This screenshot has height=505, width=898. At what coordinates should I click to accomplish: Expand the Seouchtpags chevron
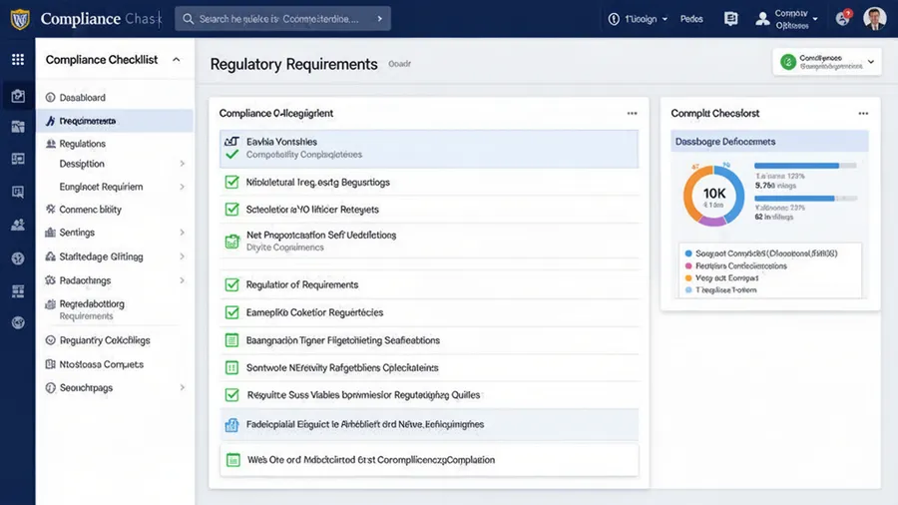[x=183, y=387]
